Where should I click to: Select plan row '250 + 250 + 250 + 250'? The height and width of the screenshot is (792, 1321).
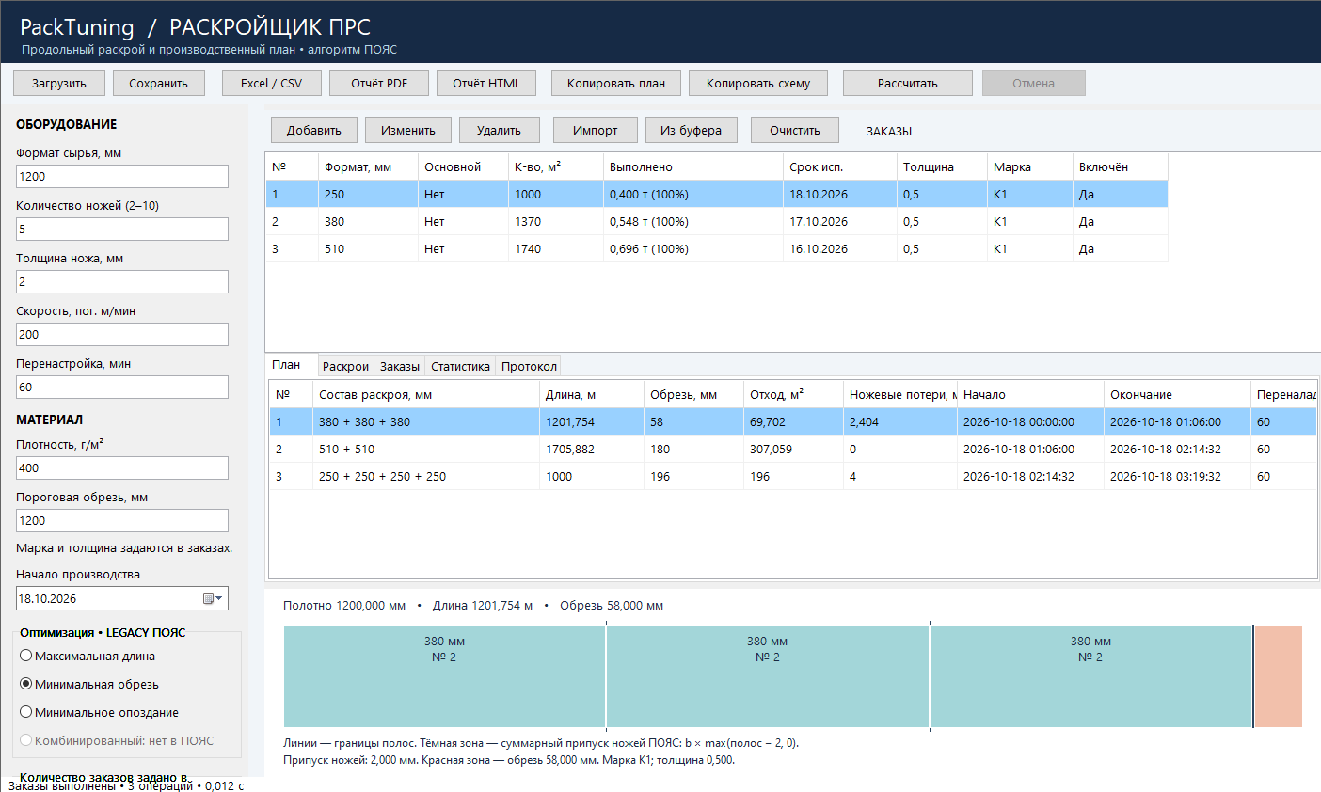[793, 477]
